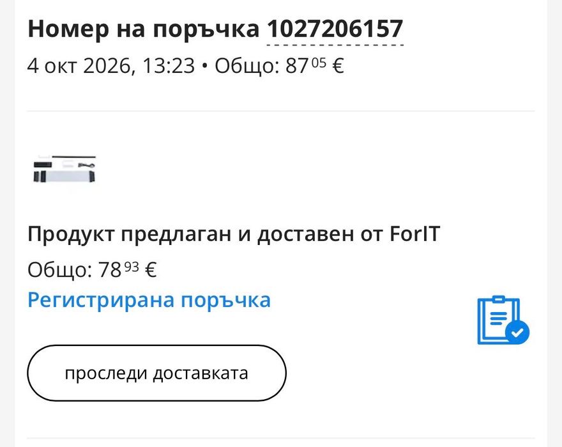Select the Регистрирана поръчка status link
This screenshot has width=562, height=447.
pyautogui.click(x=149, y=300)
